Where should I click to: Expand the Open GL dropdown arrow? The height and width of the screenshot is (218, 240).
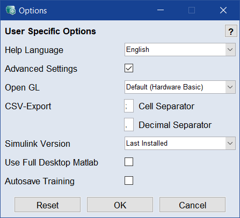230,87
